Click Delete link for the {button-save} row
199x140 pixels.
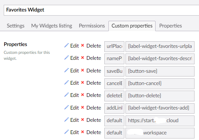pos(94,71)
